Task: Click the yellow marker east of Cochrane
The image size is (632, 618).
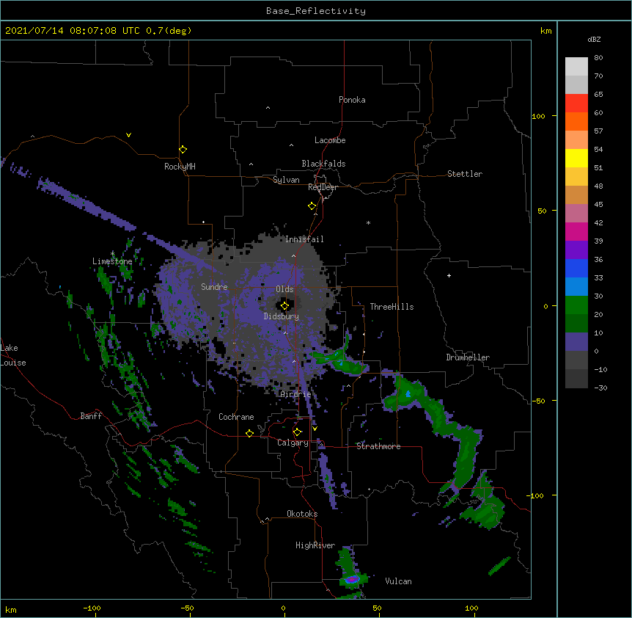Action: coord(249,433)
